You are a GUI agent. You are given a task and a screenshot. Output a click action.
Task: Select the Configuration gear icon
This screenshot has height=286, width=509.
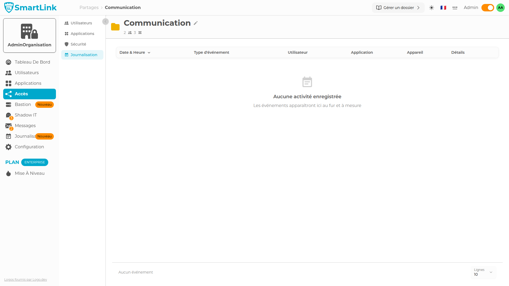[8, 147]
